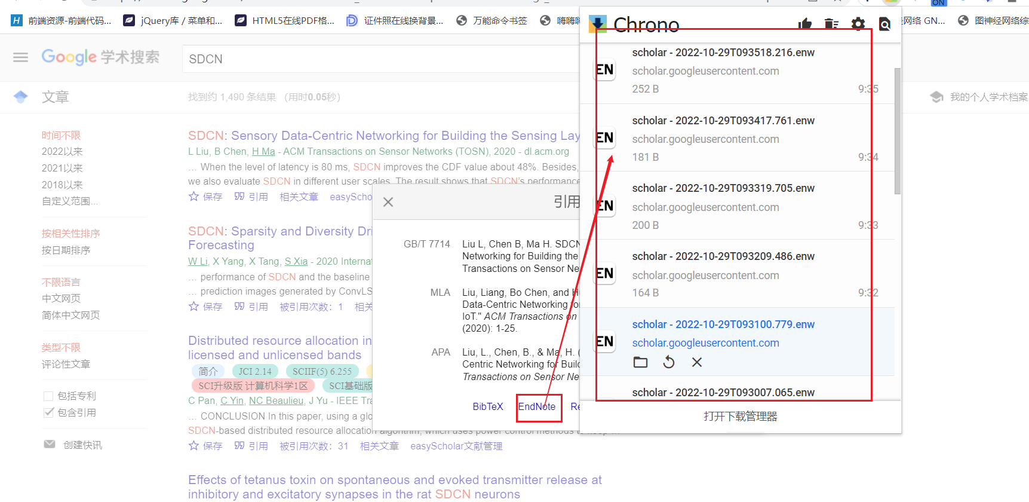This screenshot has width=1029, height=502.
Task: Click the Chrono logo icon
Action: (x=597, y=24)
